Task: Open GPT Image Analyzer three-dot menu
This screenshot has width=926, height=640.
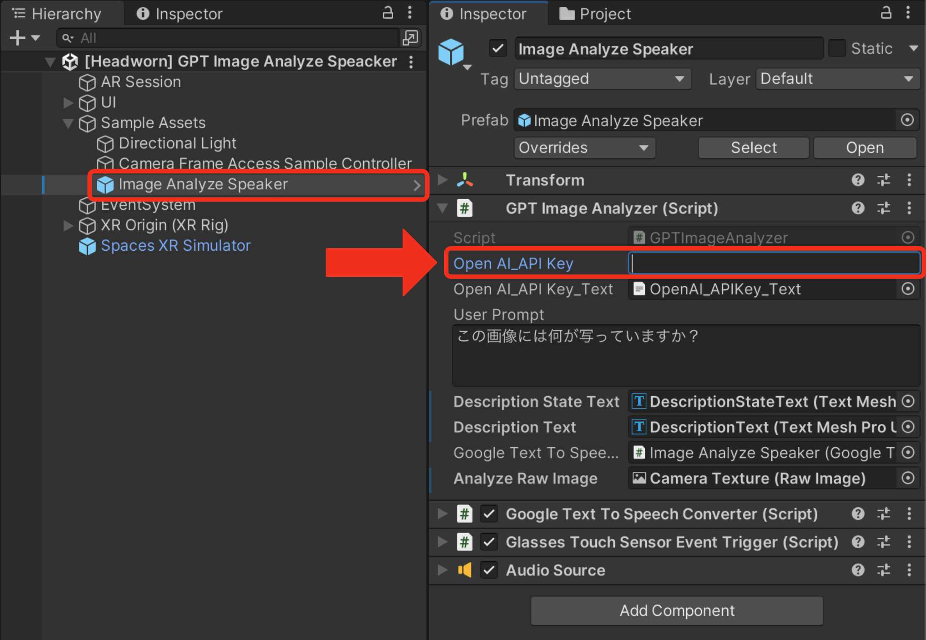Action: tap(909, 208)
